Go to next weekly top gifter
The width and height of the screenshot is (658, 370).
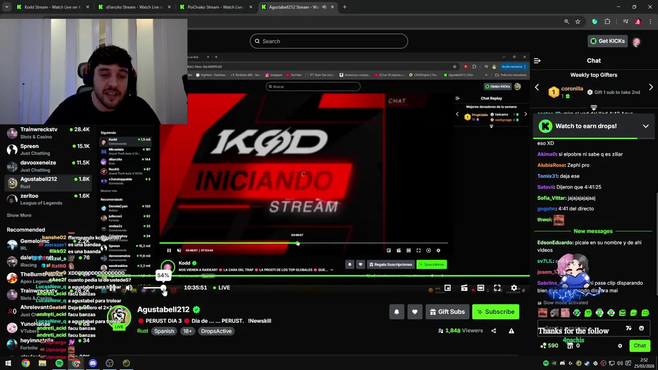click(651, 87)
